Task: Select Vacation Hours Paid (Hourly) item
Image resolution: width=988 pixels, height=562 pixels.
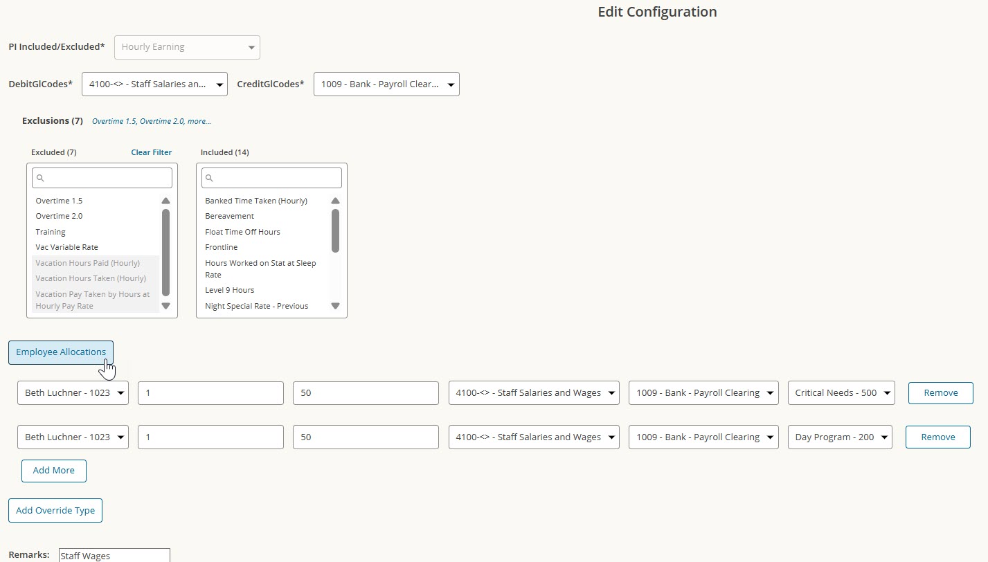Action: coord(96,263)
